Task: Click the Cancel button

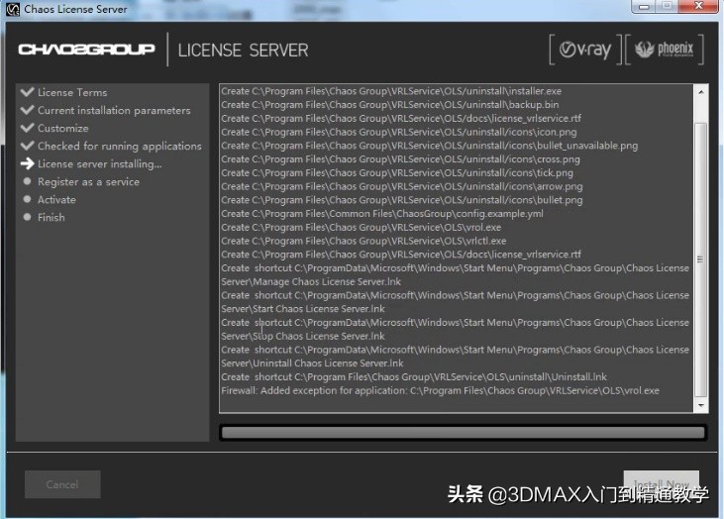Action: tap(62, 484)
